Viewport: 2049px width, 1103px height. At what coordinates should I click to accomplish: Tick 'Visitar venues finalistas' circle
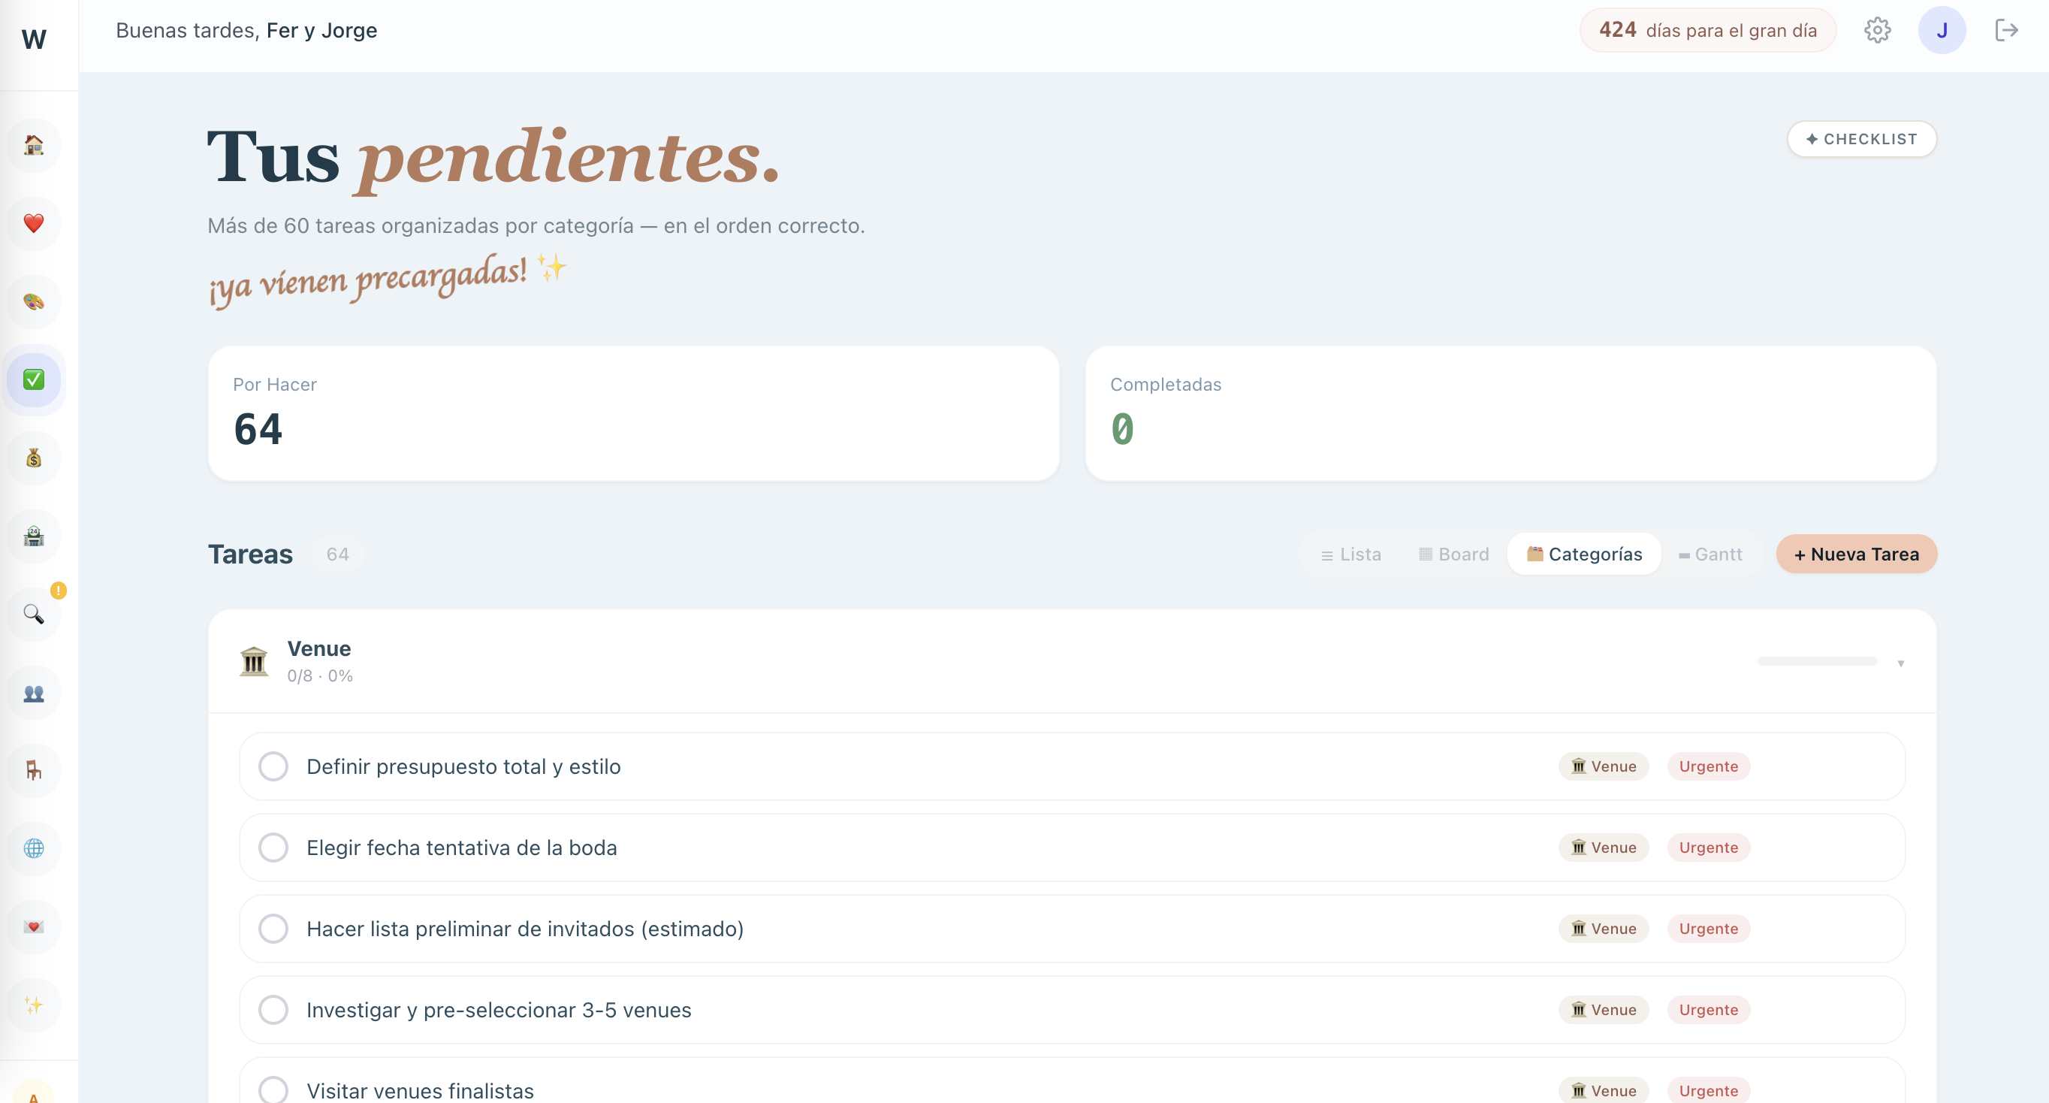tap(273, 1090)
